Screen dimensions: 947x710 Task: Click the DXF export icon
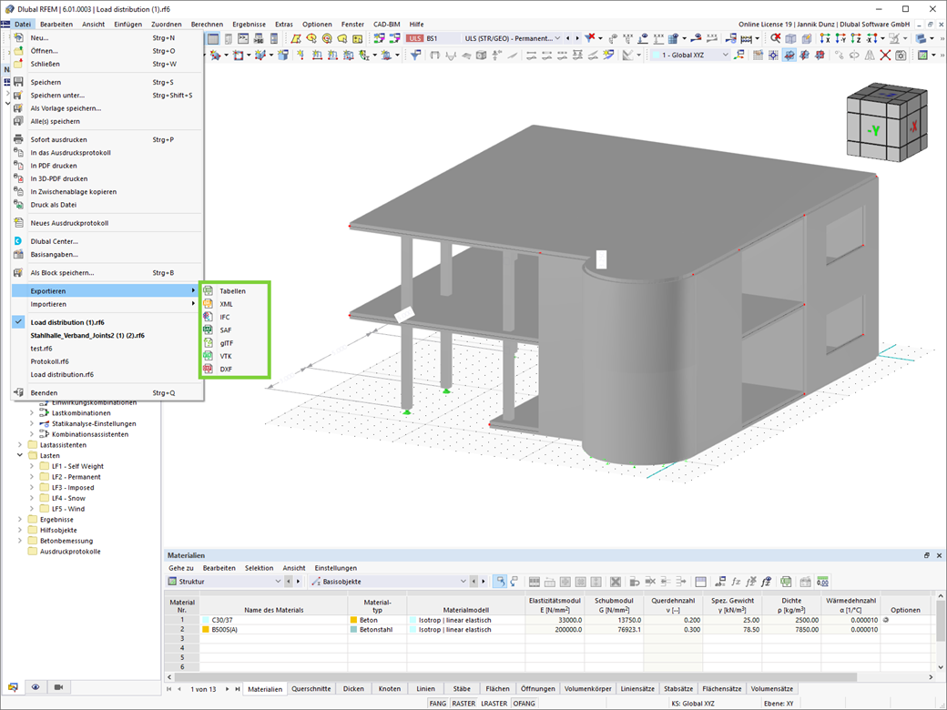point(208,369)
